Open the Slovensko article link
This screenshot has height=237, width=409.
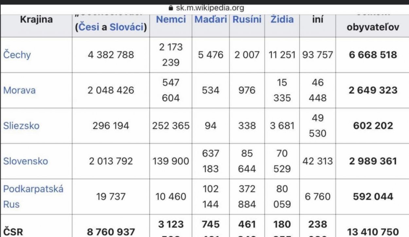(x=25, y=161)
